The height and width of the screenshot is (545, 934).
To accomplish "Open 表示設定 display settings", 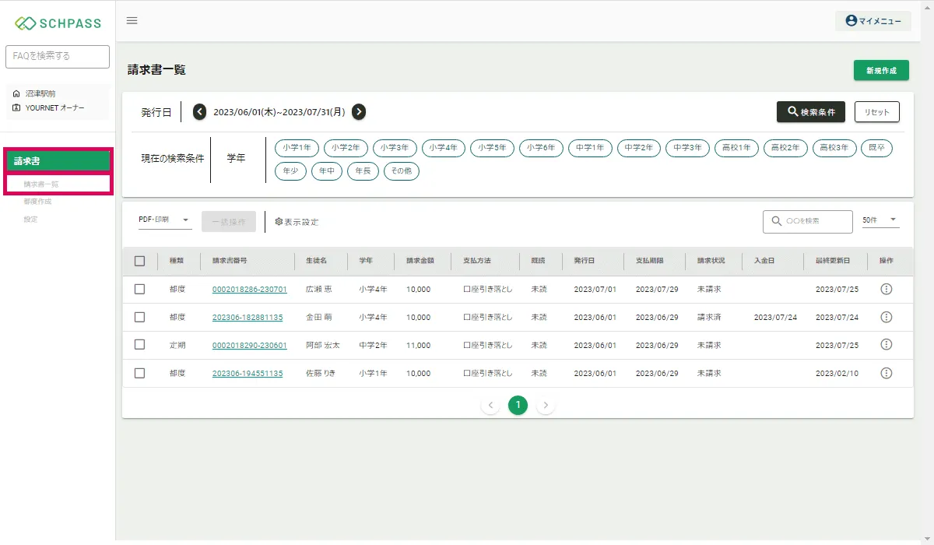I will pos(297,222).
